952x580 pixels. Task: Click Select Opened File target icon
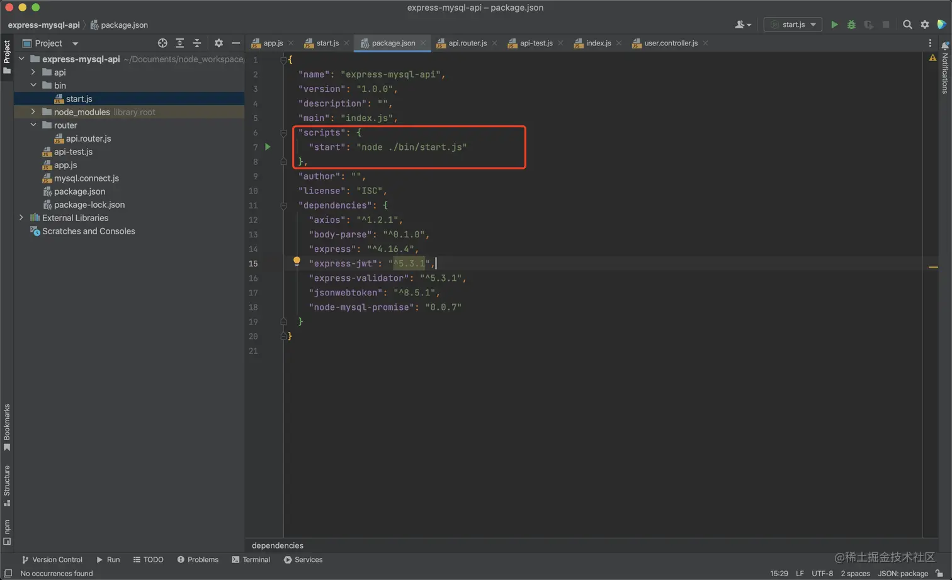(x=162, y=43)
